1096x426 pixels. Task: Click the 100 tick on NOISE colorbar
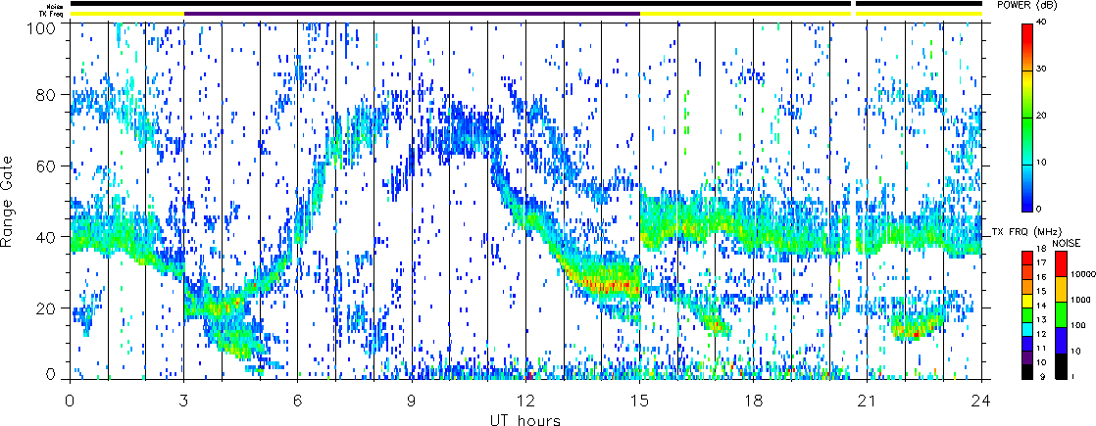tap(1077, 326)
